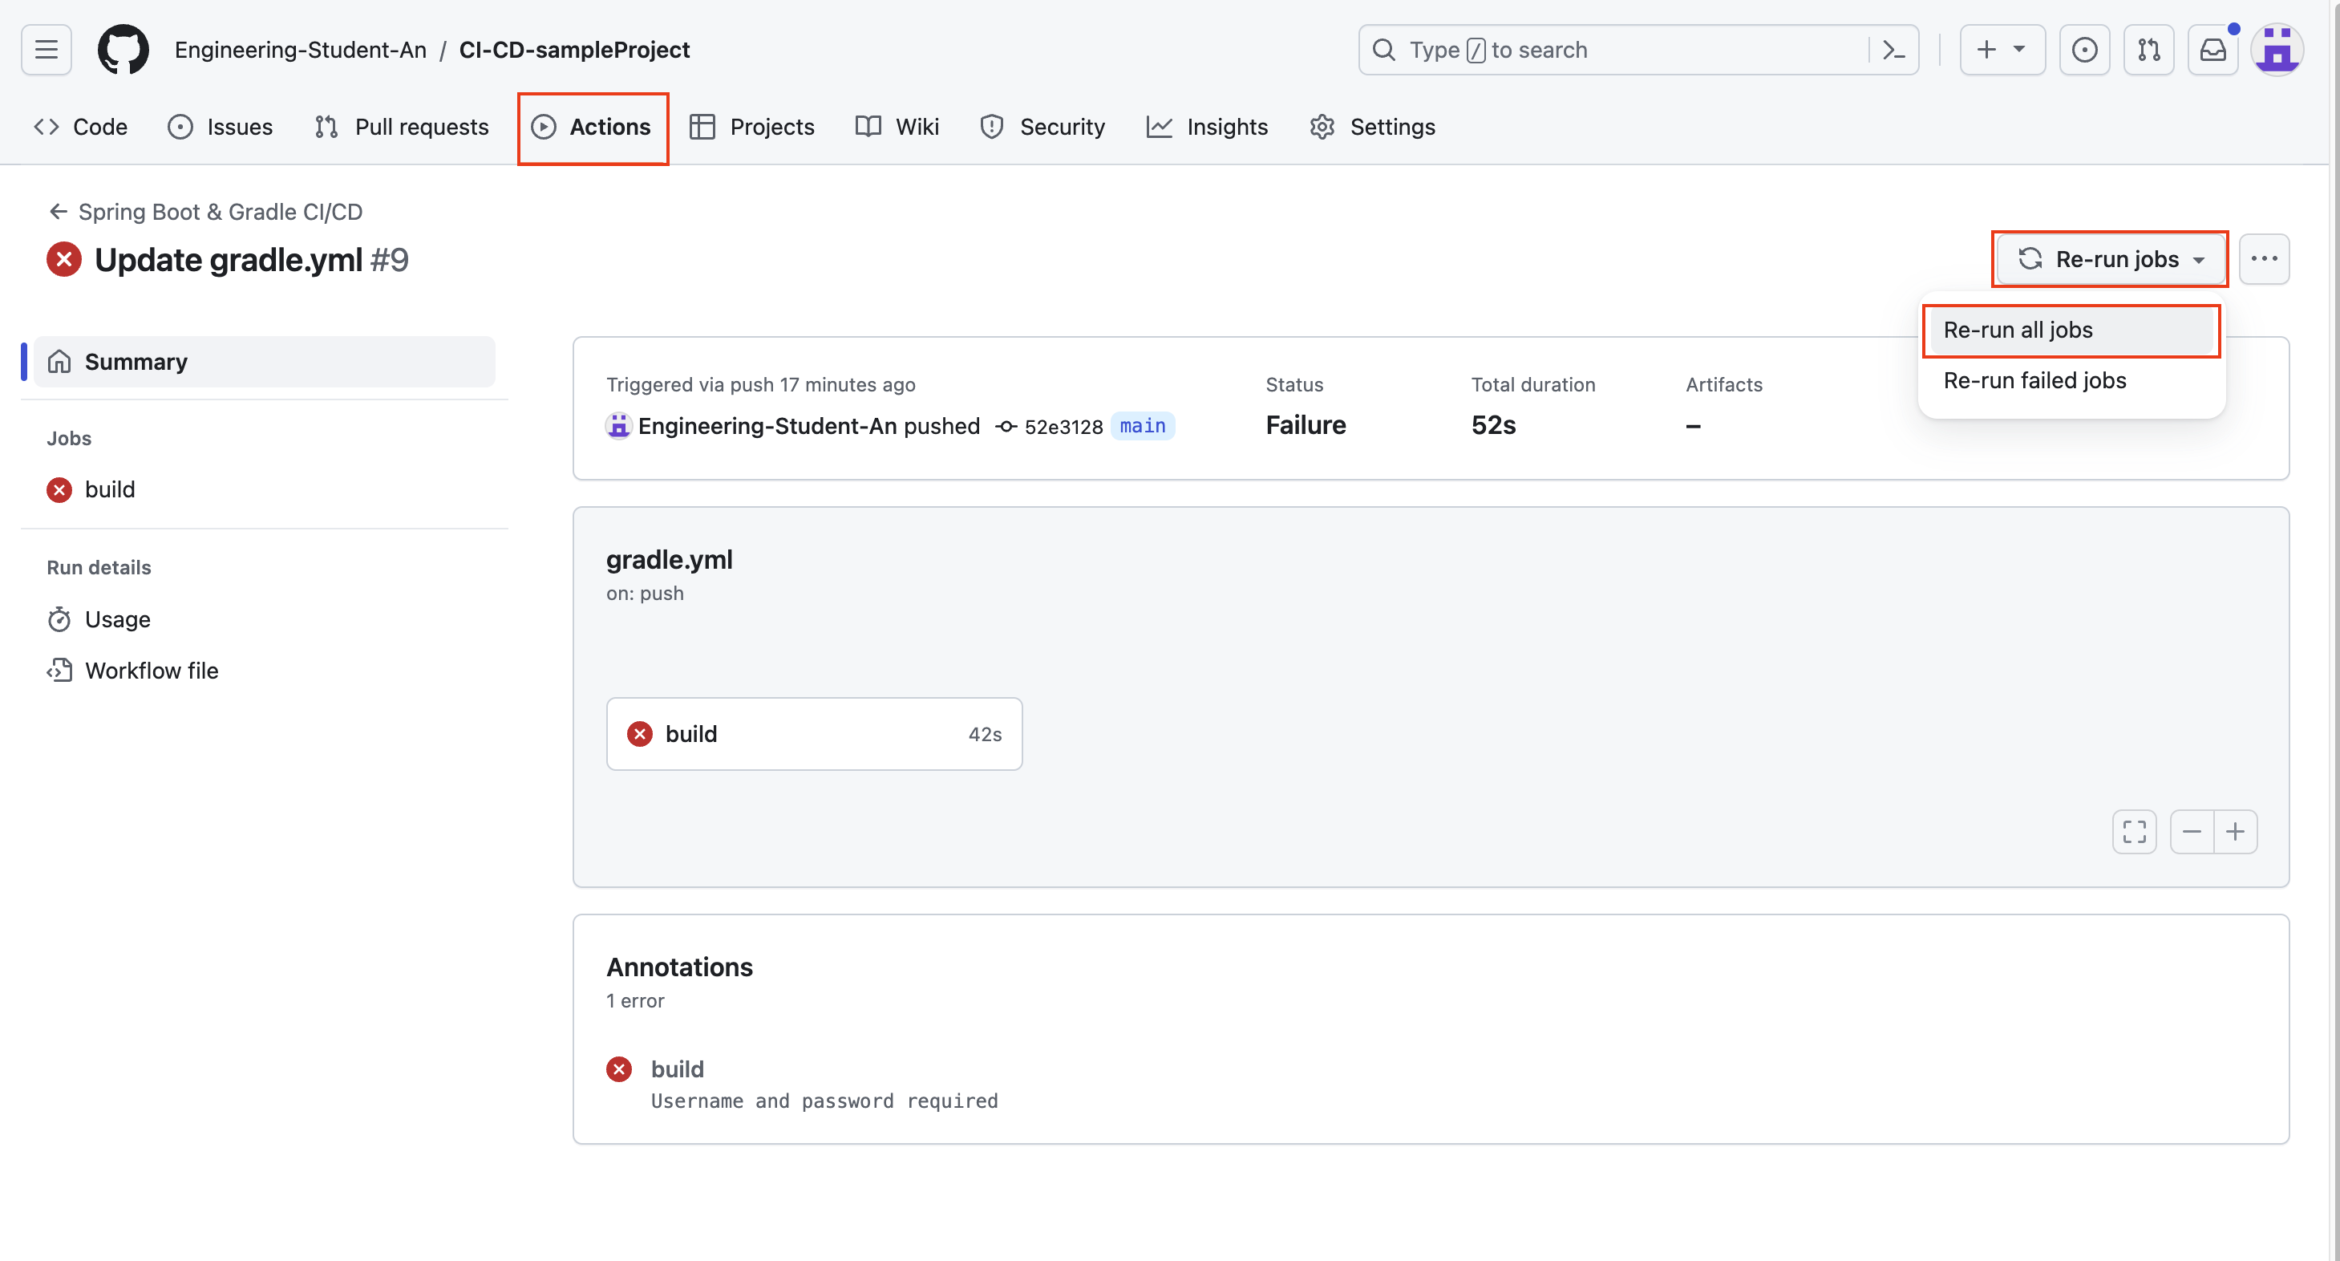Open pull requests icon in header
The height and width of the screenshot is (1261, 2340).
pos(2148,50)
